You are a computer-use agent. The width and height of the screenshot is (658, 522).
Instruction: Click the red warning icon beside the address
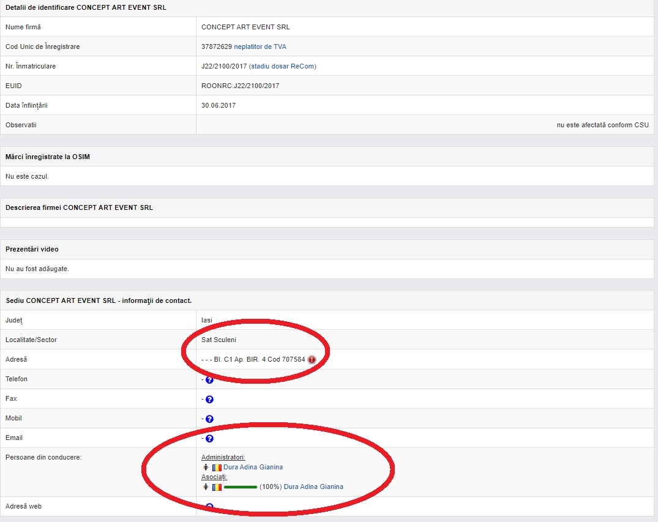pyautogui.click(x=312, y=360)
